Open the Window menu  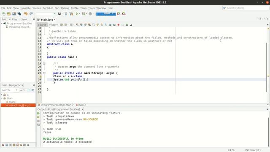[101, 8]
